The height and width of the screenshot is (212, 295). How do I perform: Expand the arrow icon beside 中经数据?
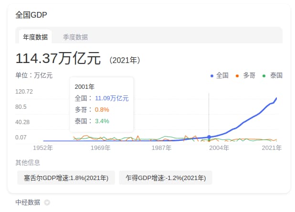pyautogui.click(x=47, y=202)
